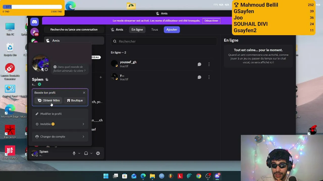Image resolution: width=323 pixels, height=181 pixels.
Task: Open the three-dot options for friend y...
Action: click(209, 77)
